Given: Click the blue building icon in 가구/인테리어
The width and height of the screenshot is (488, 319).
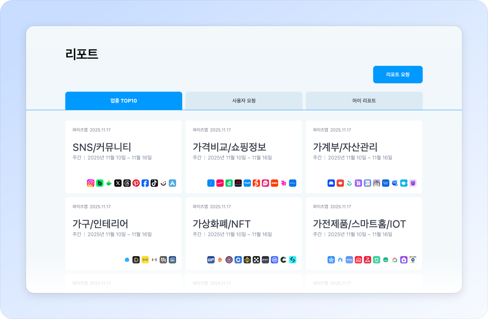Looking at the screenshot, I should (x=173, y=260).
